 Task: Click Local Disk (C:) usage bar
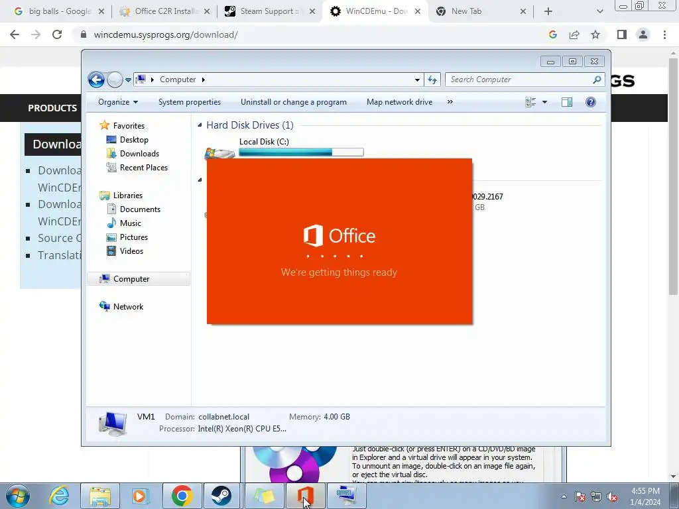tap(302, 152)
